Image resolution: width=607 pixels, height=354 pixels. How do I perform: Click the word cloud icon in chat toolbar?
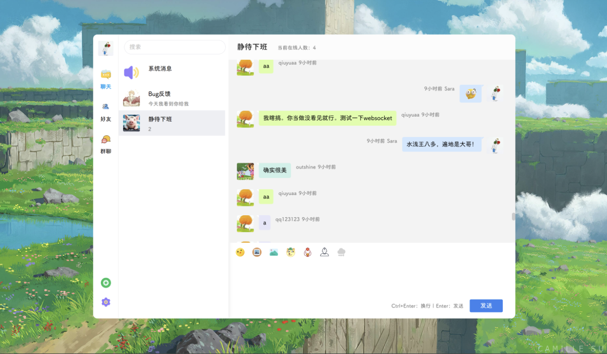pyautogui.click(x=341, y=252)
